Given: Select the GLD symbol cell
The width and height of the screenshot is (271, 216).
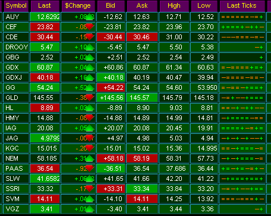Looking at the screenshot, I should click(16, 98).
